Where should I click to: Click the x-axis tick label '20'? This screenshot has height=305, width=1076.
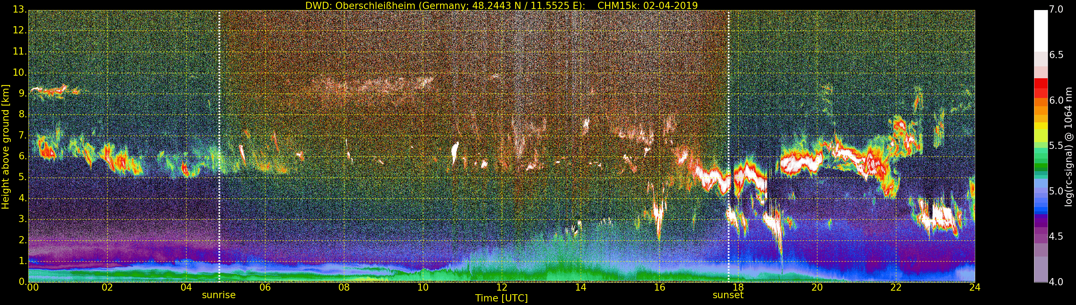click(817, 287)
